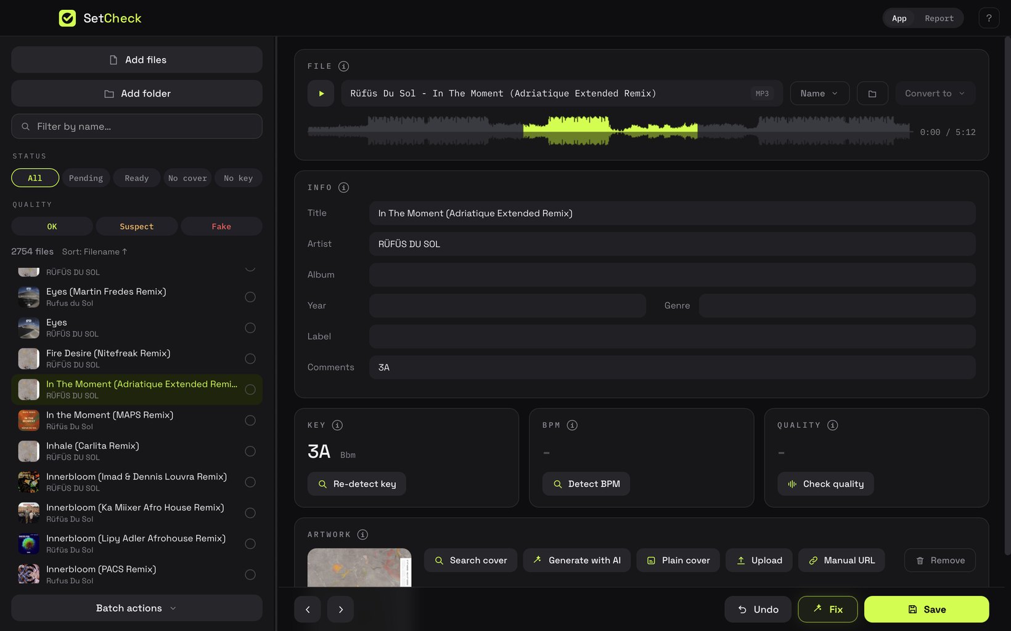Select the Innerbloom (Imad & Dennis Louvra Remix) circle

pyautogui.click(x=250, y=482)
